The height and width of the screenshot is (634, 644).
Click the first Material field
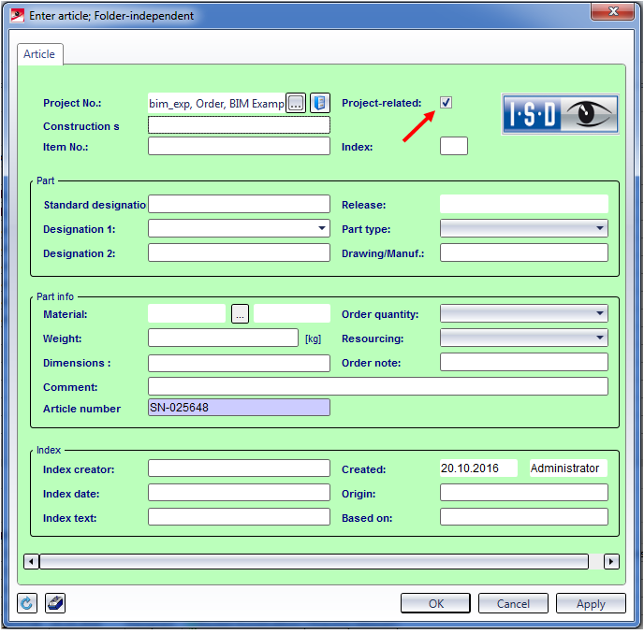pyautogui.click(x=186, y=313)
